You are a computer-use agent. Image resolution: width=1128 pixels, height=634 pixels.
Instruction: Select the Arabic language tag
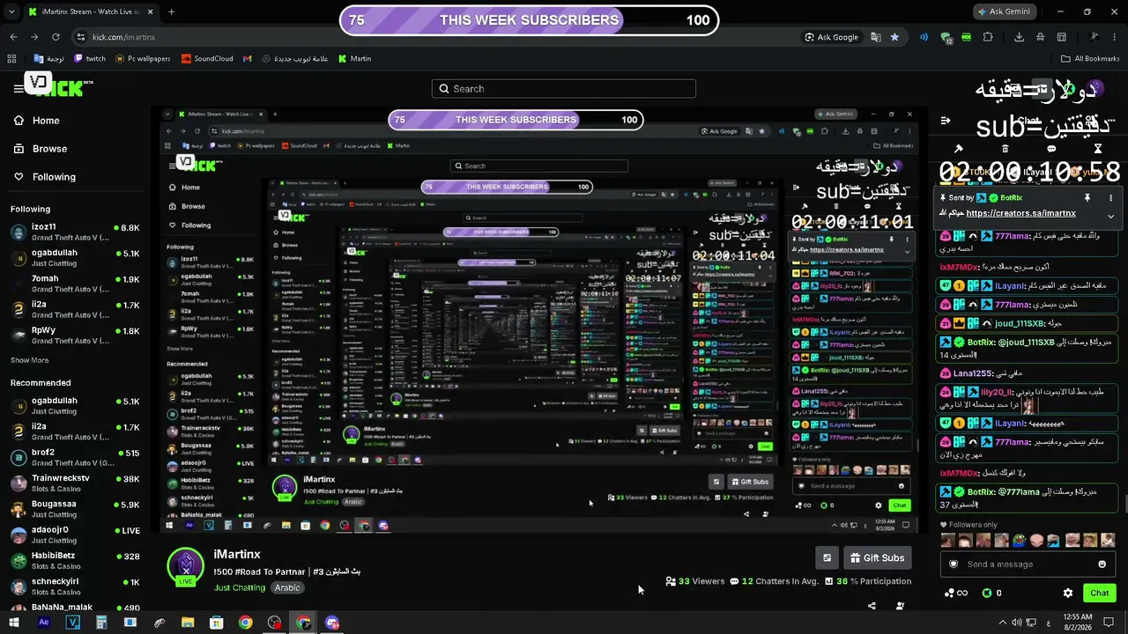coord(287,587)
